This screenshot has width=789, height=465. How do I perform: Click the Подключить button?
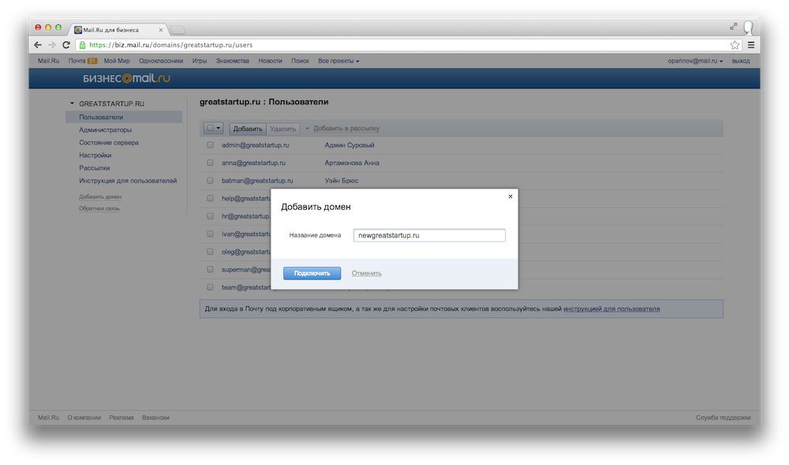[312, 273]
